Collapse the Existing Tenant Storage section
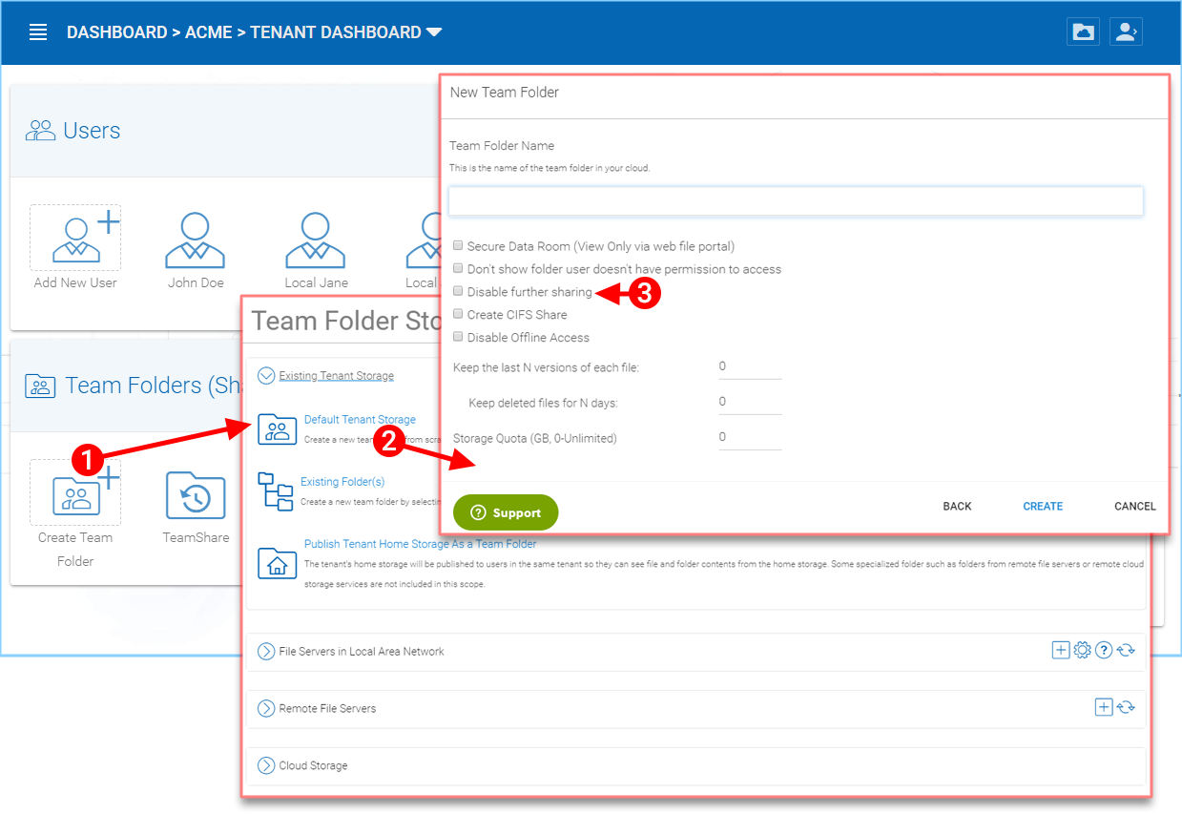This screenshot has width=1182, height=814. [266, 375]
